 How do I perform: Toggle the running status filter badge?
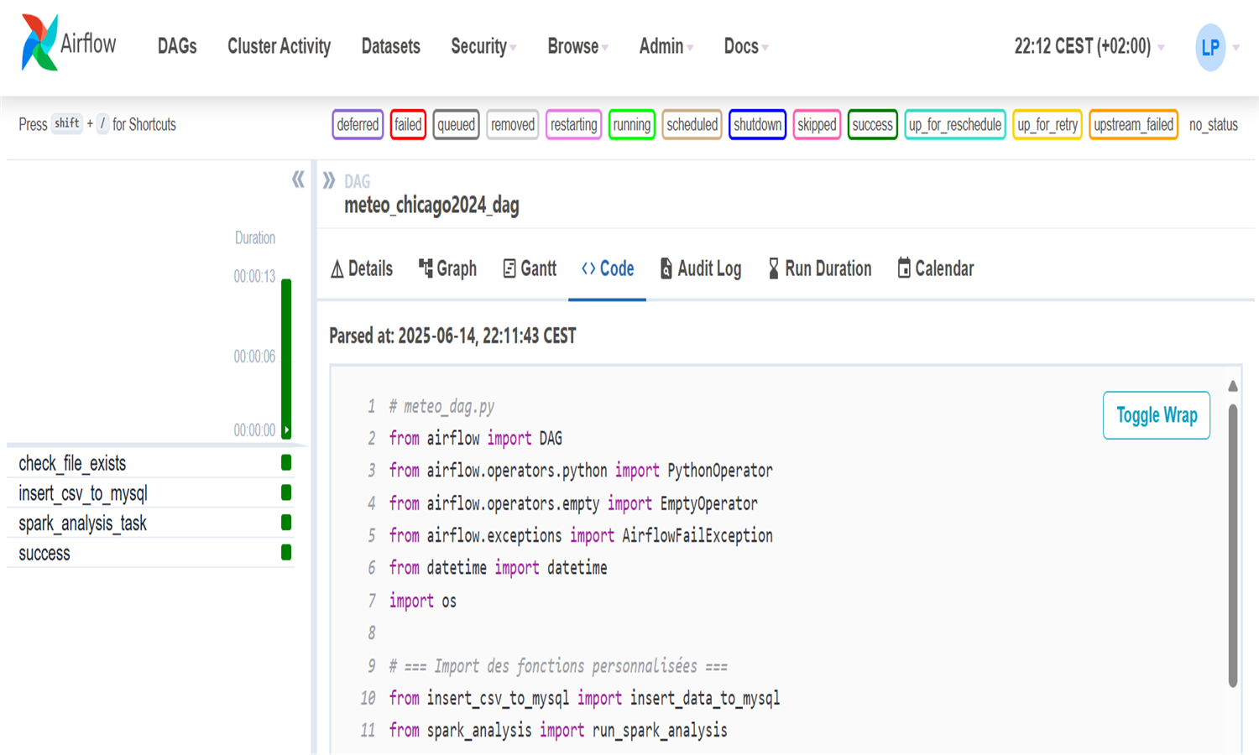631,125
